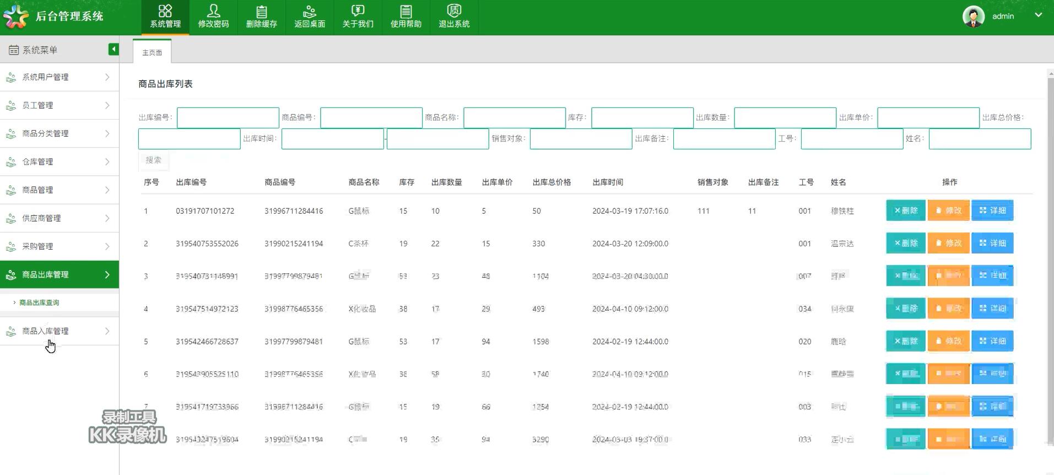1054x475 pixels.
Task: Open 系统用户管理 menu item
Action: click(x=60, y=77)
